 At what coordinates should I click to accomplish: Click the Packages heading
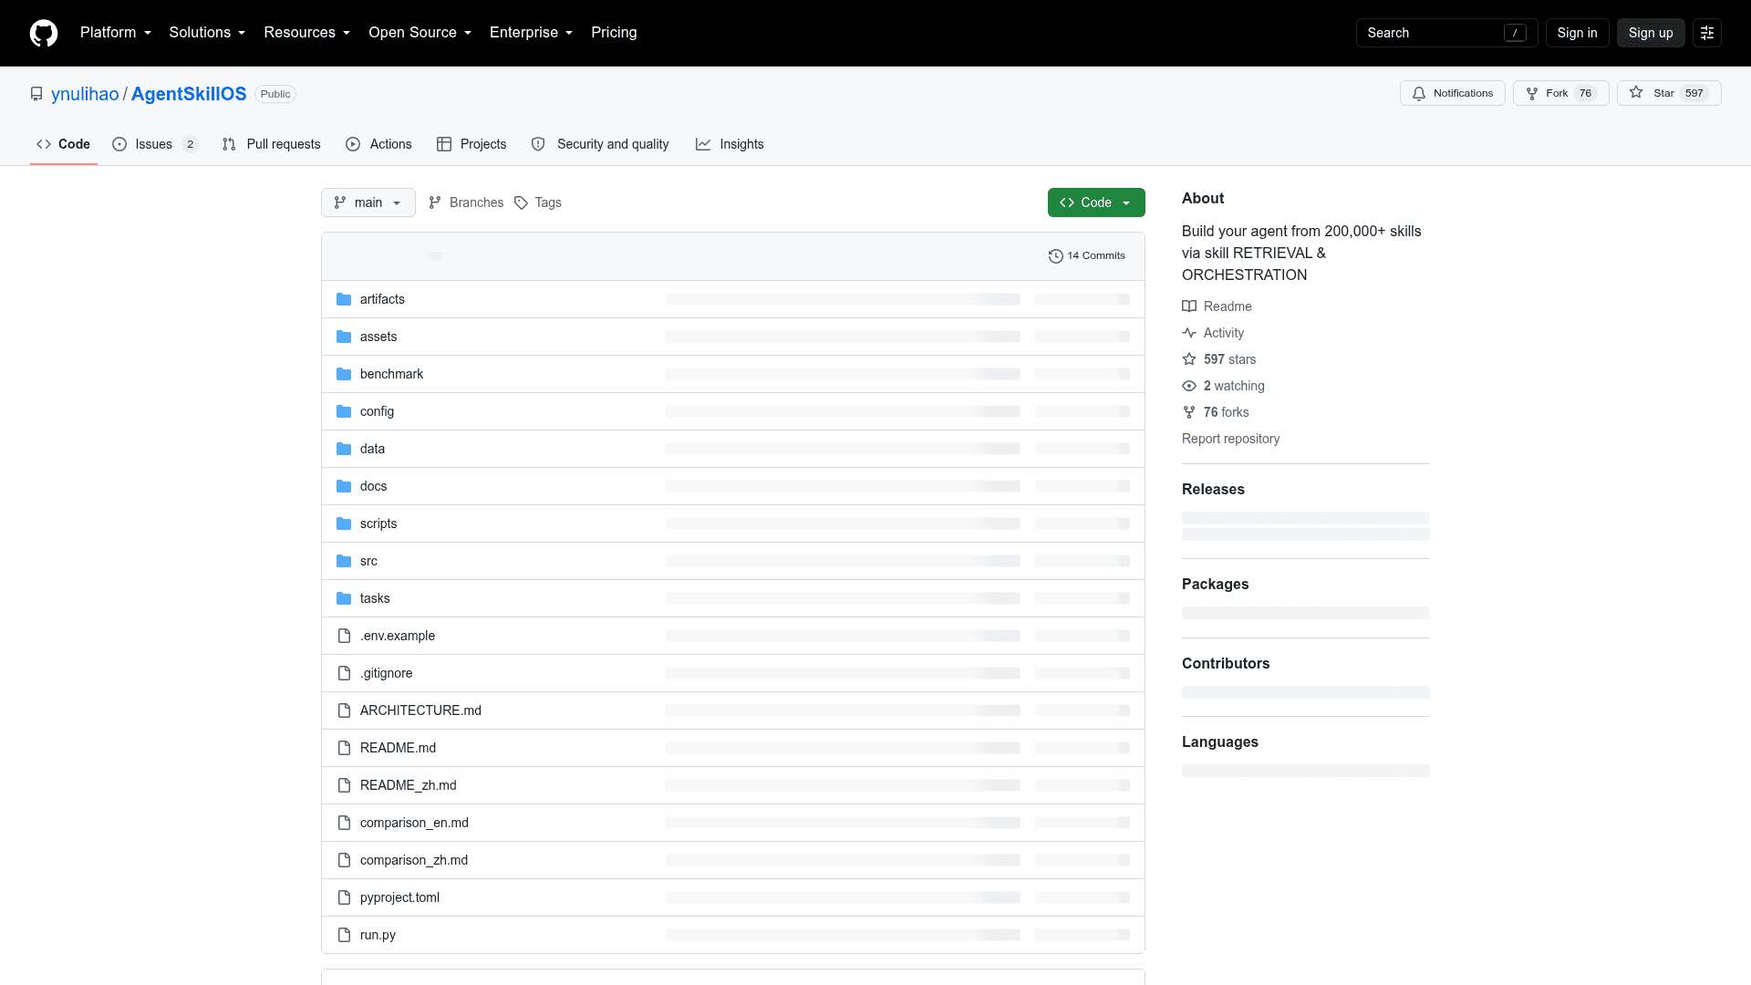coord(1216,585)
